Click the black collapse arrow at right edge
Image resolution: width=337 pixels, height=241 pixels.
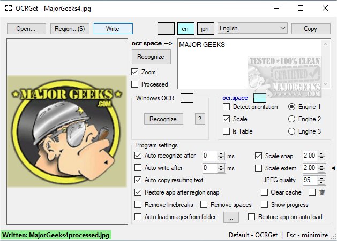(x=333, y=168)
